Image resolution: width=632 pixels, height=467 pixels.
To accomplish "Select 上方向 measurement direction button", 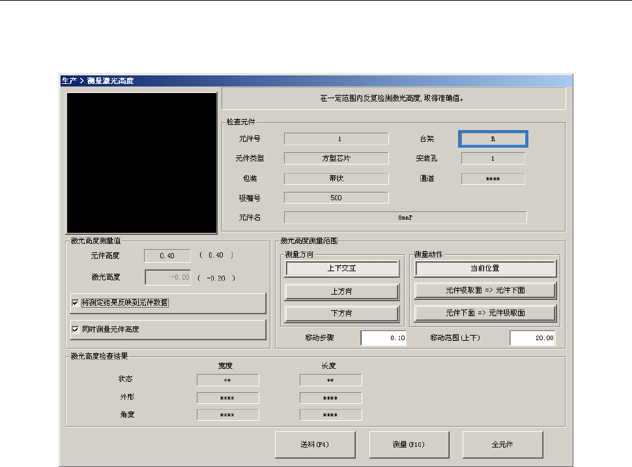I will point(342,291).
